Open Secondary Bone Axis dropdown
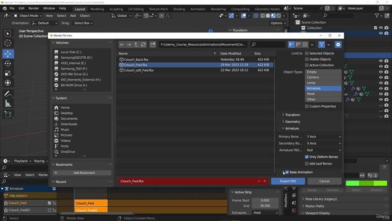 [x=323, y=143]
